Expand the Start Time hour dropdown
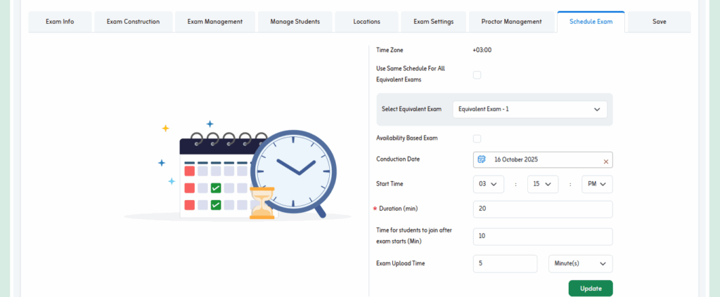Image resolution: width=720 pixels, height=297 pixels. 489,184
